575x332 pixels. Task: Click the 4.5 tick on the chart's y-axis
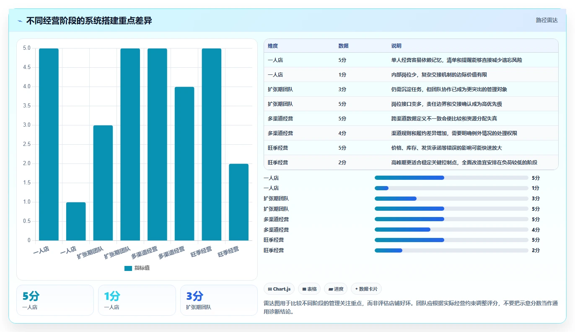click(x=26, y=67)
